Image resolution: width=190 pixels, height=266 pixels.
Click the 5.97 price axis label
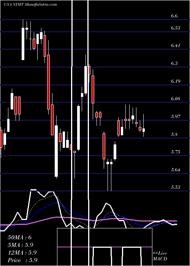[176, 117]
